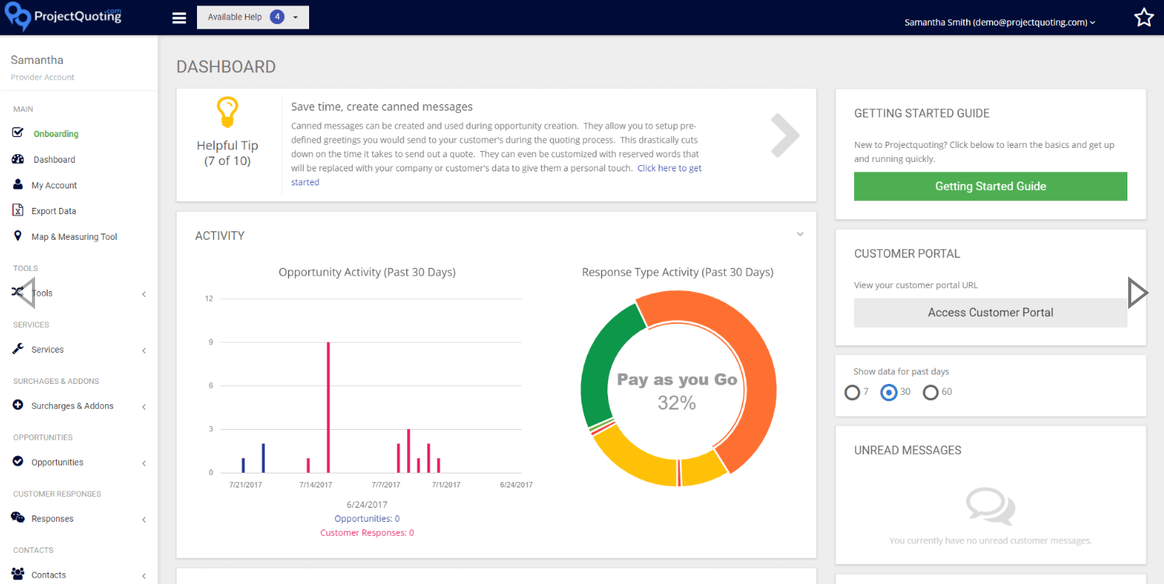Select the 30 days radio button

[x=888, y=392]
